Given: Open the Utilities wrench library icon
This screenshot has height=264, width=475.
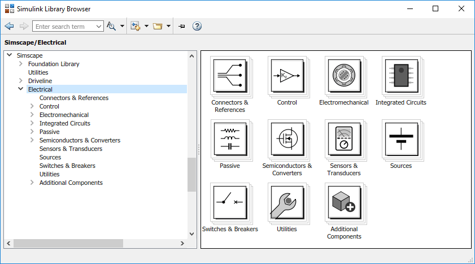Looking at the screenshot, I should [287, 202].
